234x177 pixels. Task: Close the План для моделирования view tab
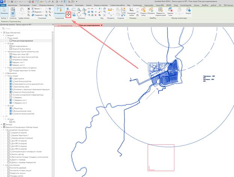pos(102,25)
